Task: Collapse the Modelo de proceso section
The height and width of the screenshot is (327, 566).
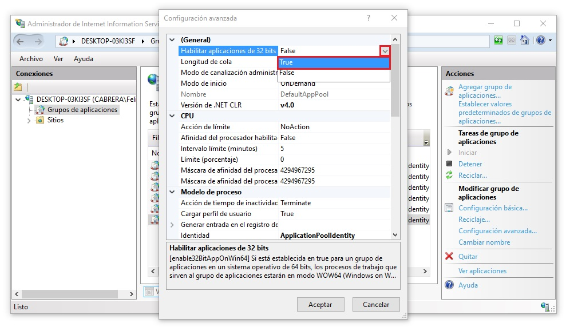Action: pyautogui.click(x=172, y=192)
